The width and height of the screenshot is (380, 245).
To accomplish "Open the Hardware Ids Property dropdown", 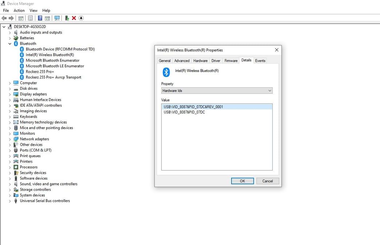I will coord(269,90).
